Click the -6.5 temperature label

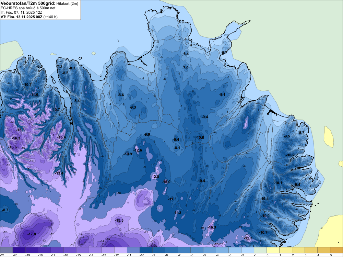(39, 67)
